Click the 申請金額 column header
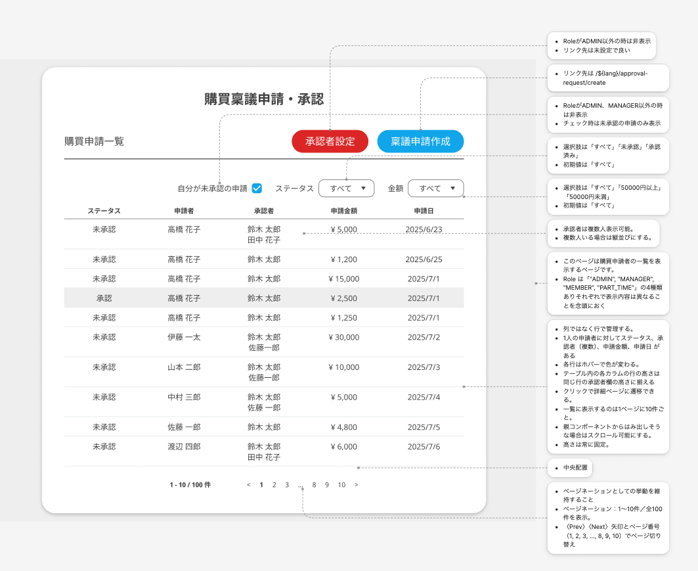This screenshot has width=698, height=571. point(343,211)
